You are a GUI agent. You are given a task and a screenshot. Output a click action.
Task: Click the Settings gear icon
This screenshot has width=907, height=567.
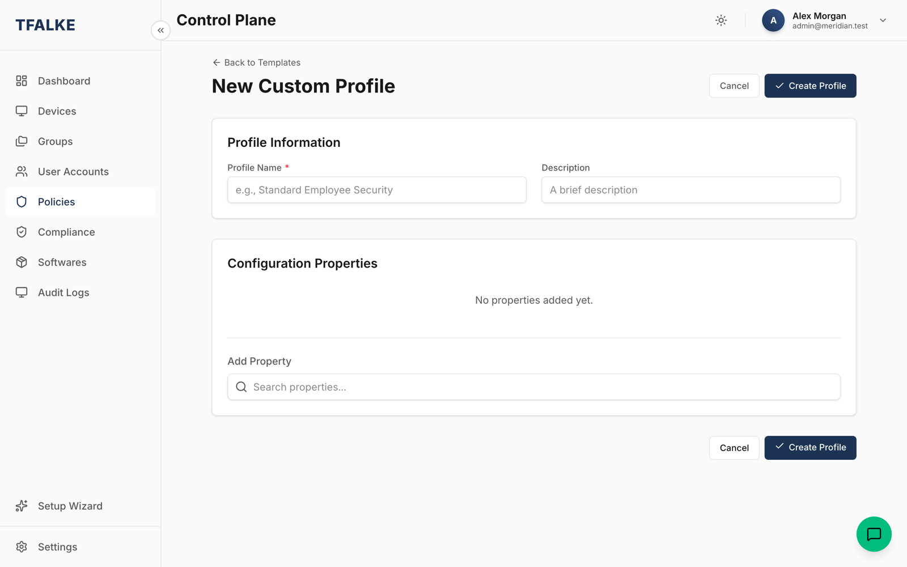pos(22,547)
